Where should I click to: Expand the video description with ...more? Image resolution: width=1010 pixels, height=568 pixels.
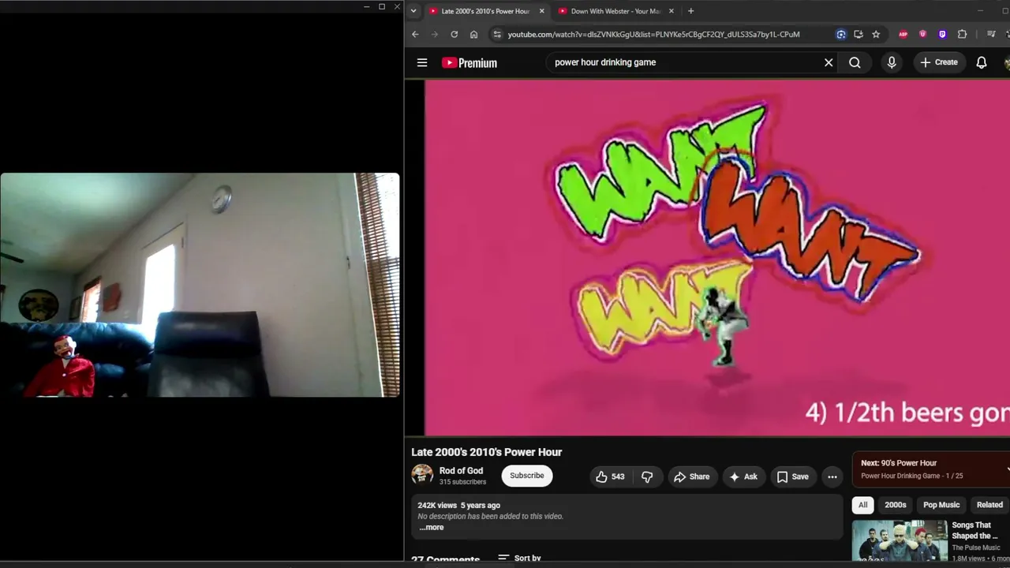coord(432,527)
